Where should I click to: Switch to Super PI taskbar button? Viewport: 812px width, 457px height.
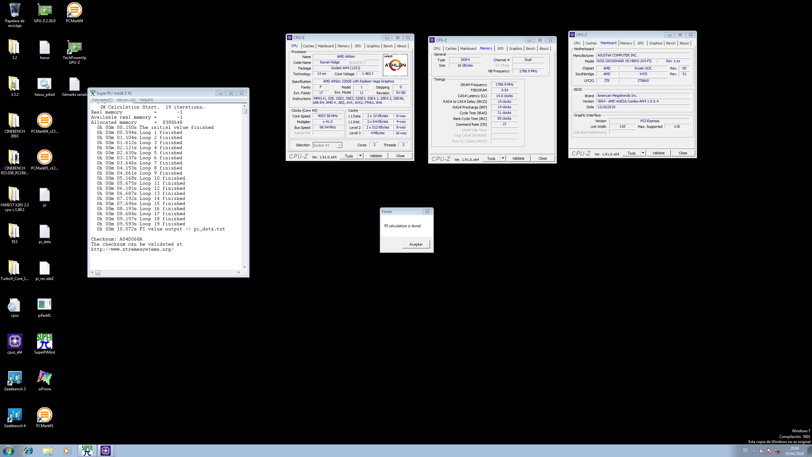87,451
